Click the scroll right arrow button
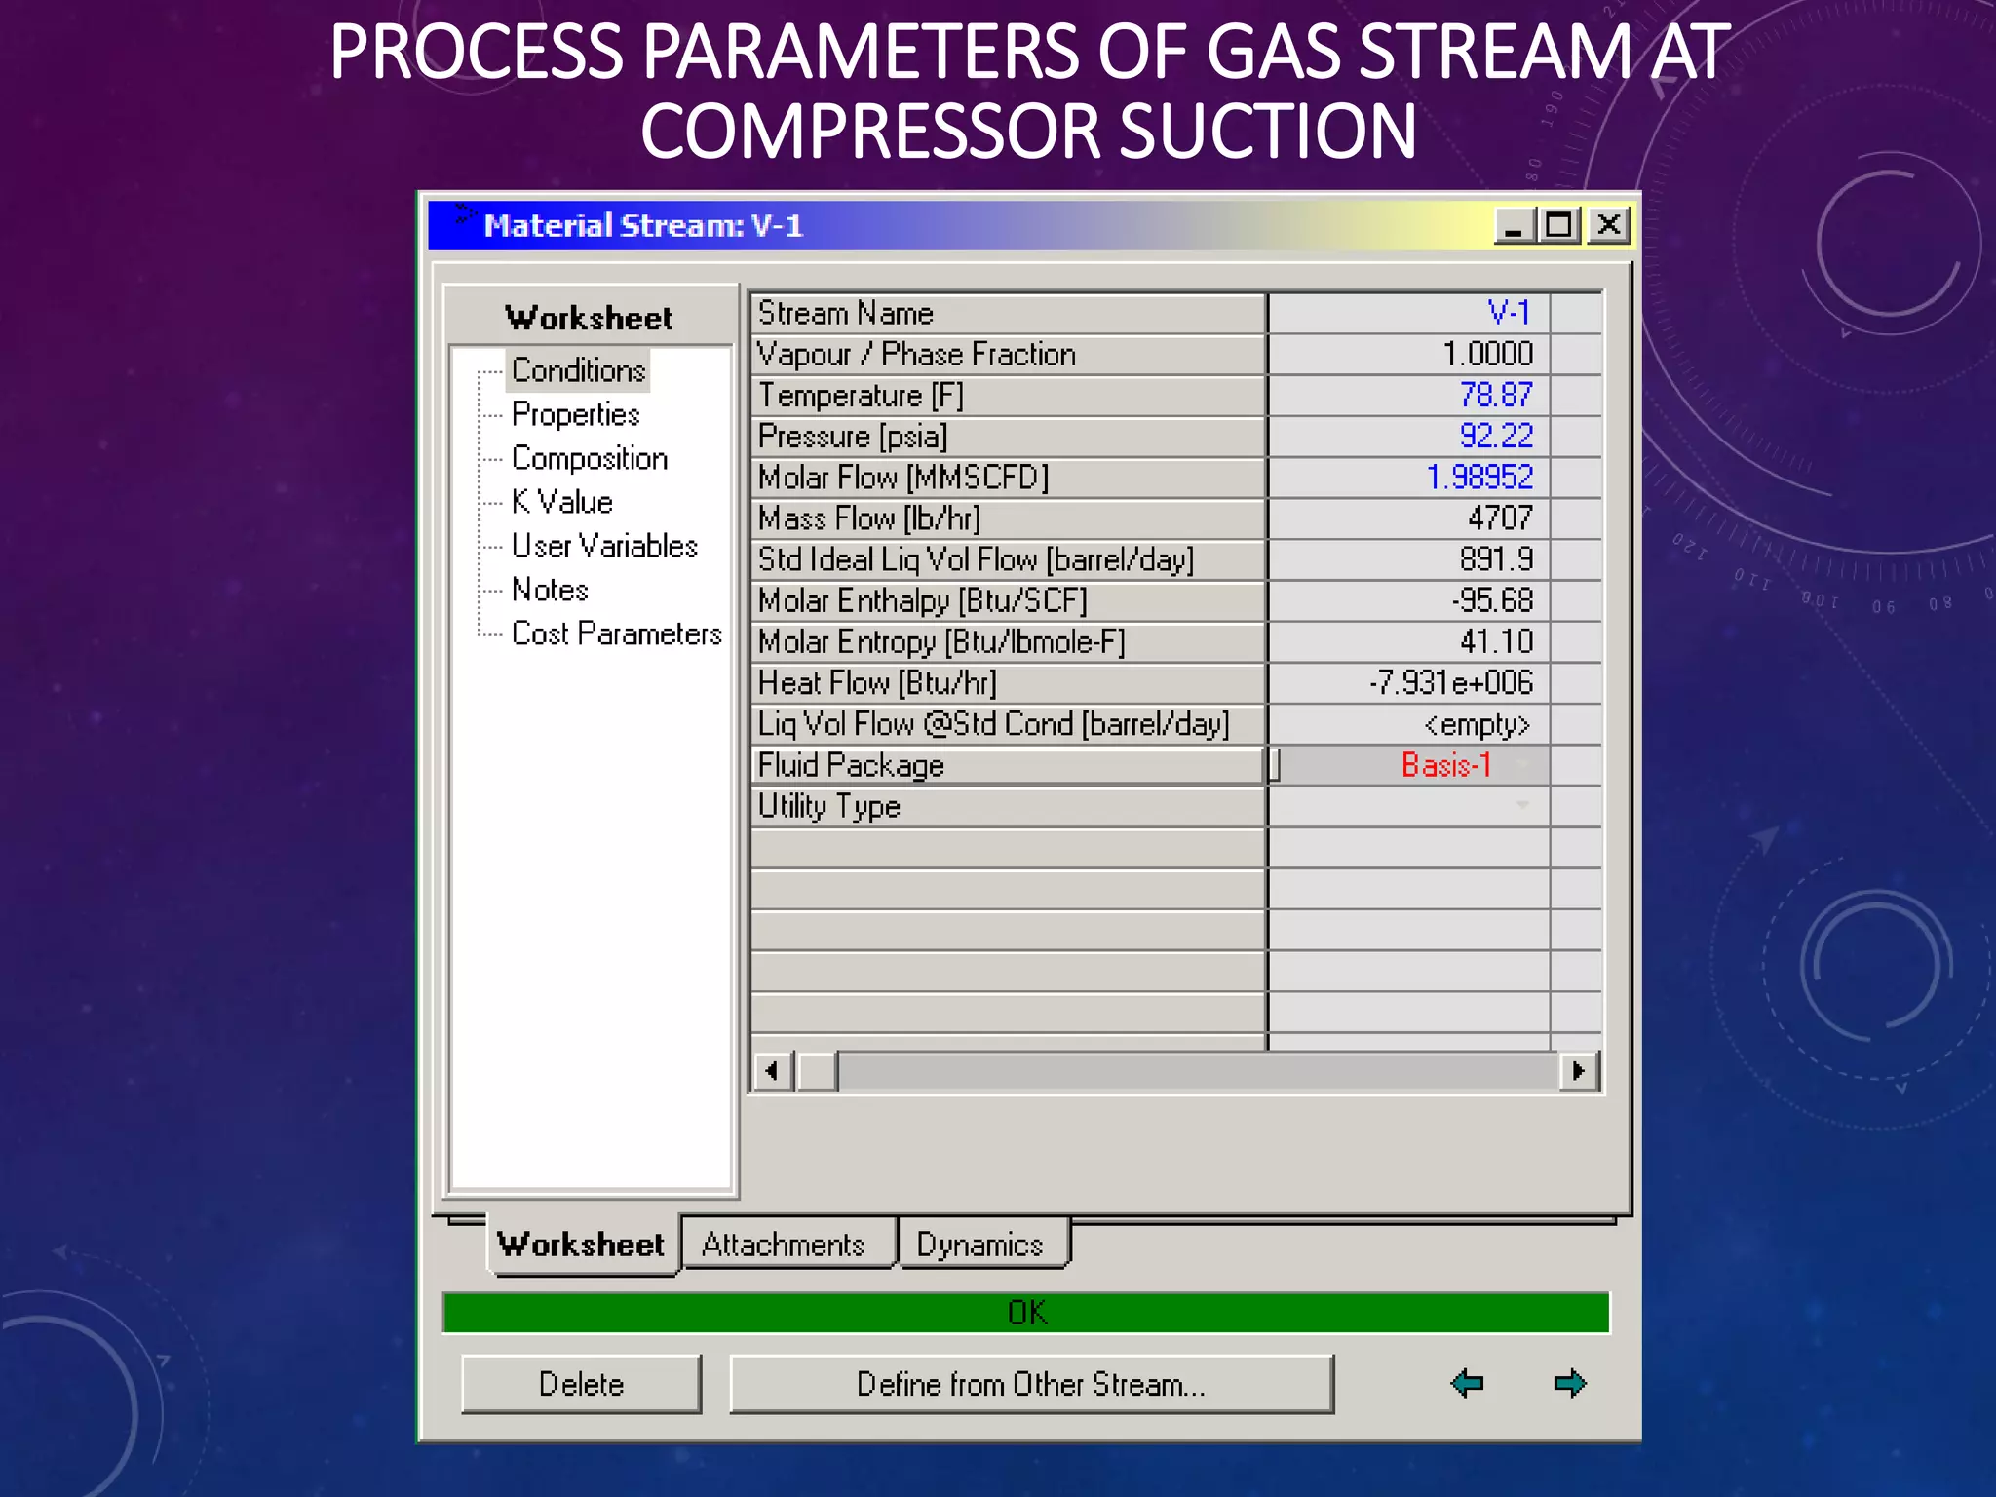This screenshot has height=1497, width=1996. 1578,1072
